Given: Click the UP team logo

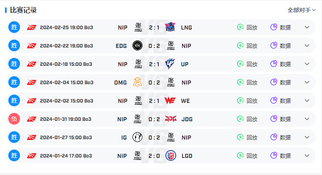Looking at the screenshot, I should click(x=170, y=64).
